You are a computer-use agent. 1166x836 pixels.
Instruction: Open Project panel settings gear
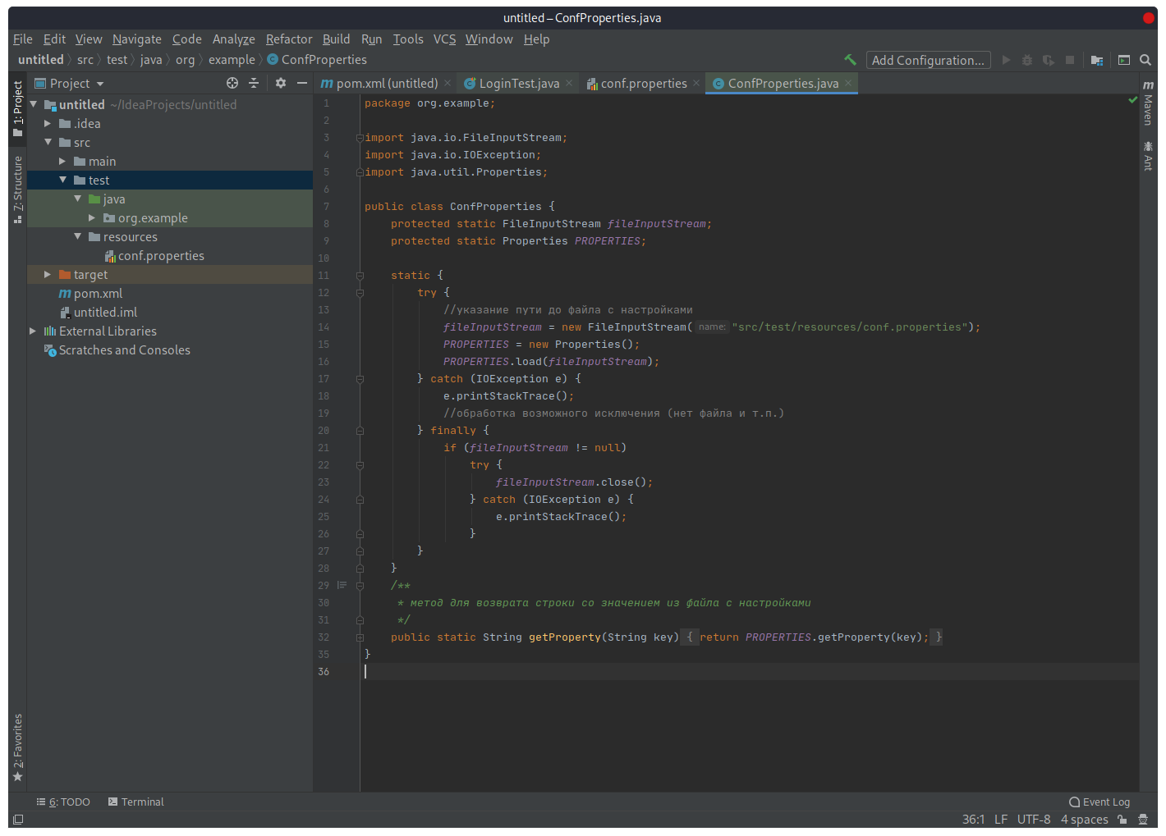[x=281, y=83]
